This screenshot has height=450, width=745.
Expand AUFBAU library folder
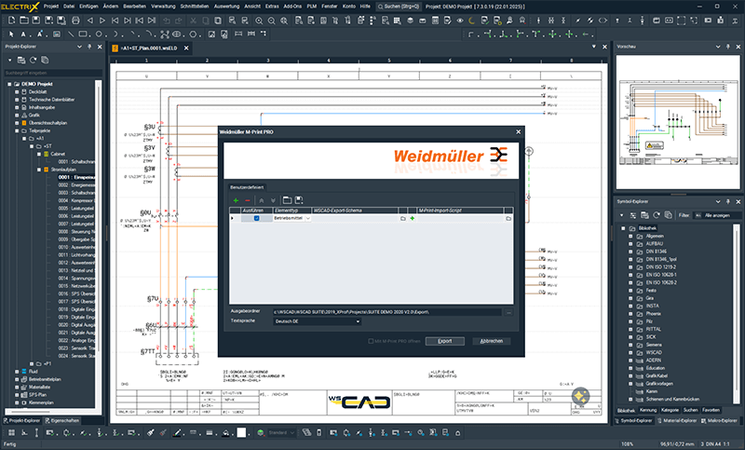click(630, 244)
